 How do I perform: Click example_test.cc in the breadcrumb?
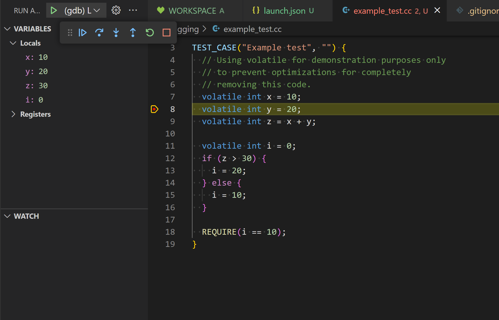[x=252, y=29]
